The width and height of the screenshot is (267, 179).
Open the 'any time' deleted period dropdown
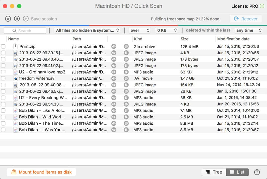(248, 30)
